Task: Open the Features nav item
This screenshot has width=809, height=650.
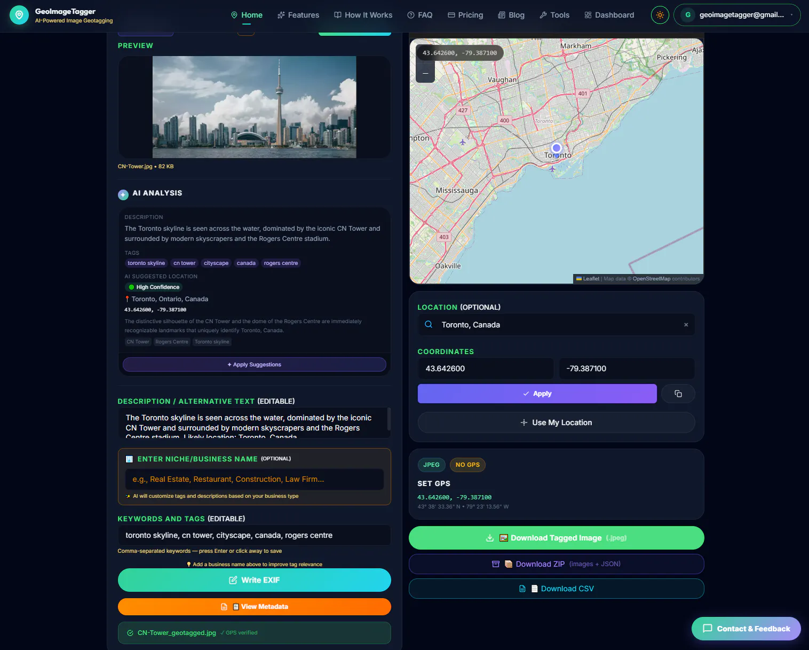Action: [298, 15]
